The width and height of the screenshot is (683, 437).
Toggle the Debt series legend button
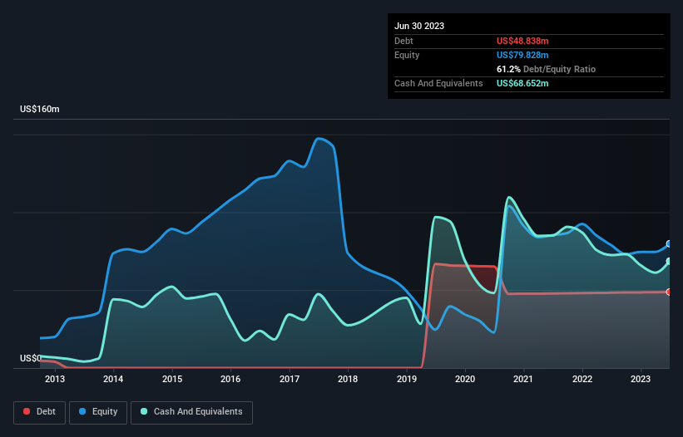[x=39, y=412]
